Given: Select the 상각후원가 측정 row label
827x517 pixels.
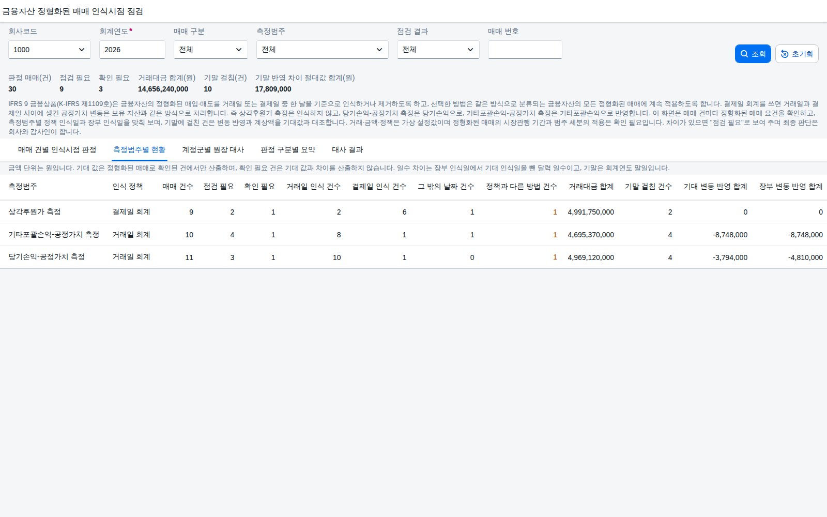Looking at the screenshot, I should pos(35,212).
